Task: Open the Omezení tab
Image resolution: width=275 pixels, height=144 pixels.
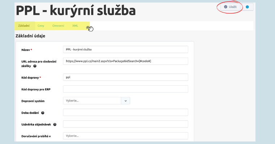Action: (x=58, y=26)
